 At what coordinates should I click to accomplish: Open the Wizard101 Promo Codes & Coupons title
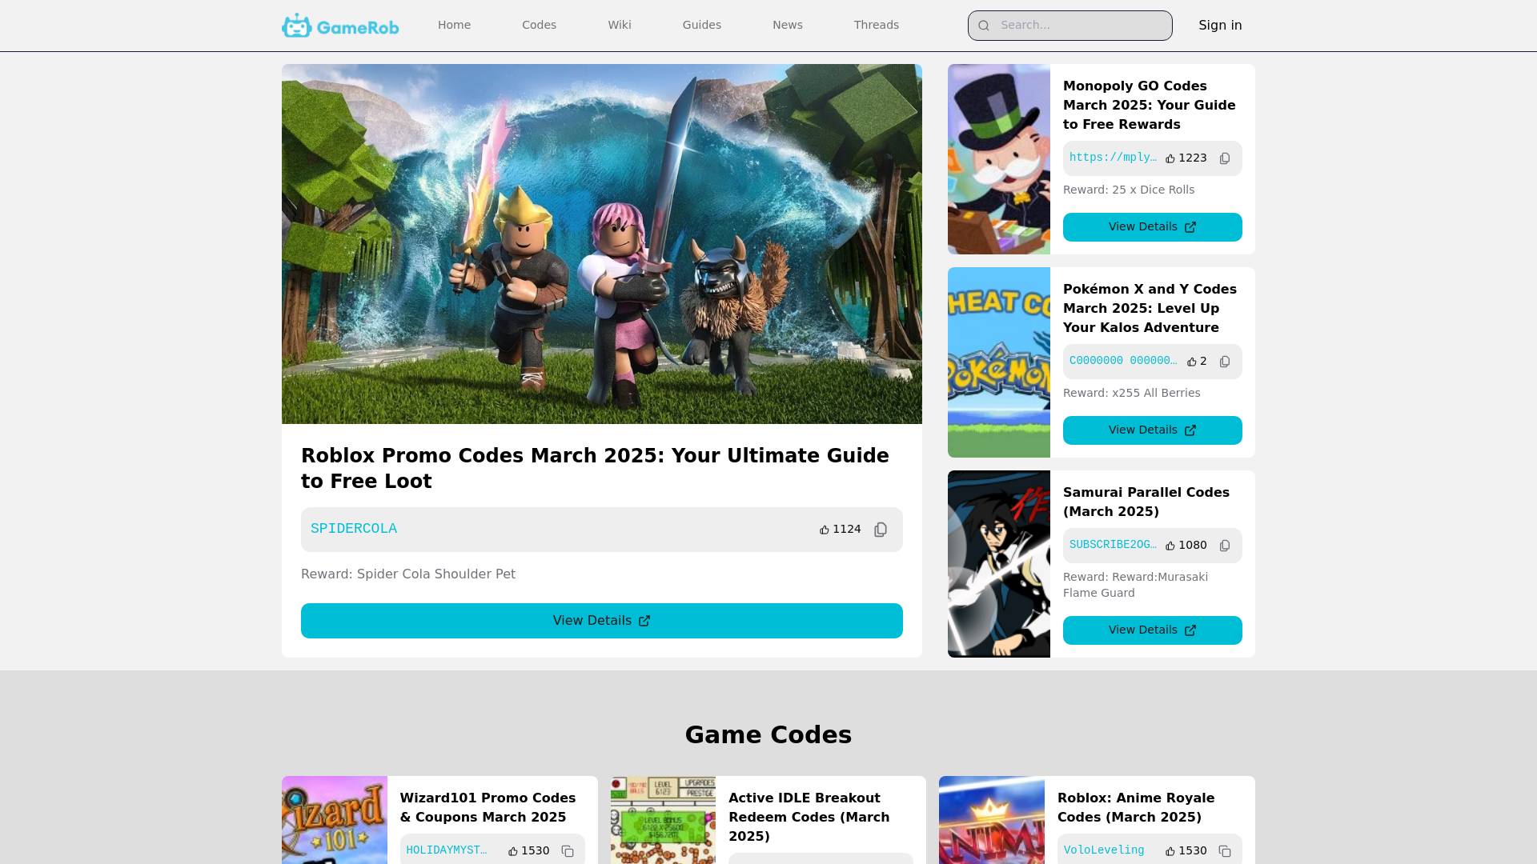(x=488, y=808)
